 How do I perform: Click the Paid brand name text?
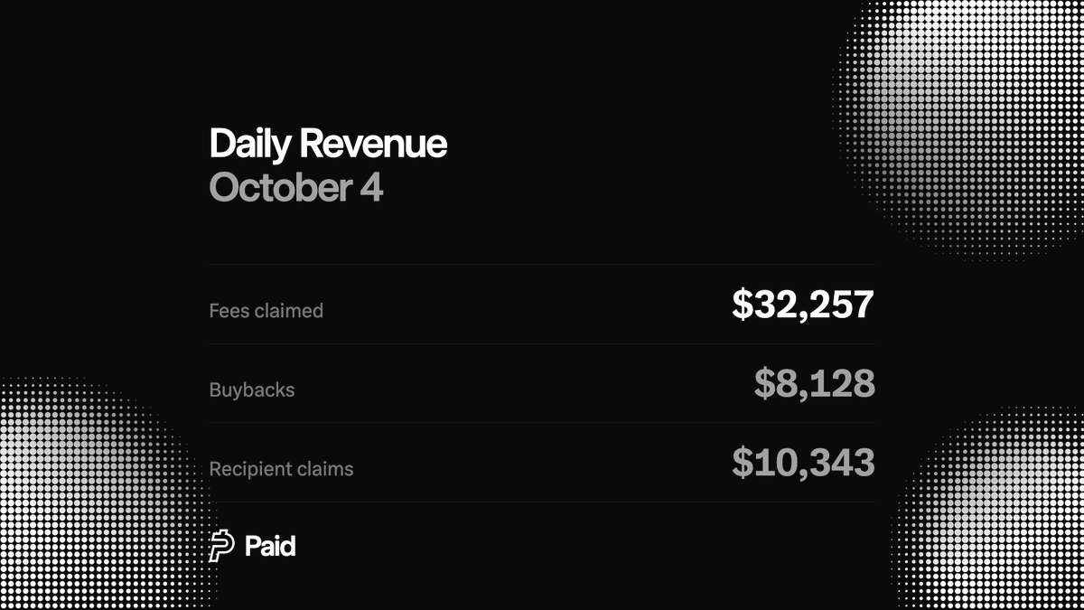pos(270,546)
